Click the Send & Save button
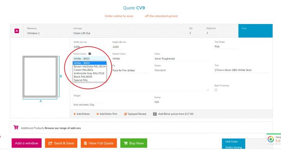 coord(61,143)
